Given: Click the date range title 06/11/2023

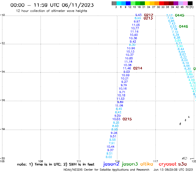Looking at the screenshot, I should pyautogui.click(x=78, y=5).
